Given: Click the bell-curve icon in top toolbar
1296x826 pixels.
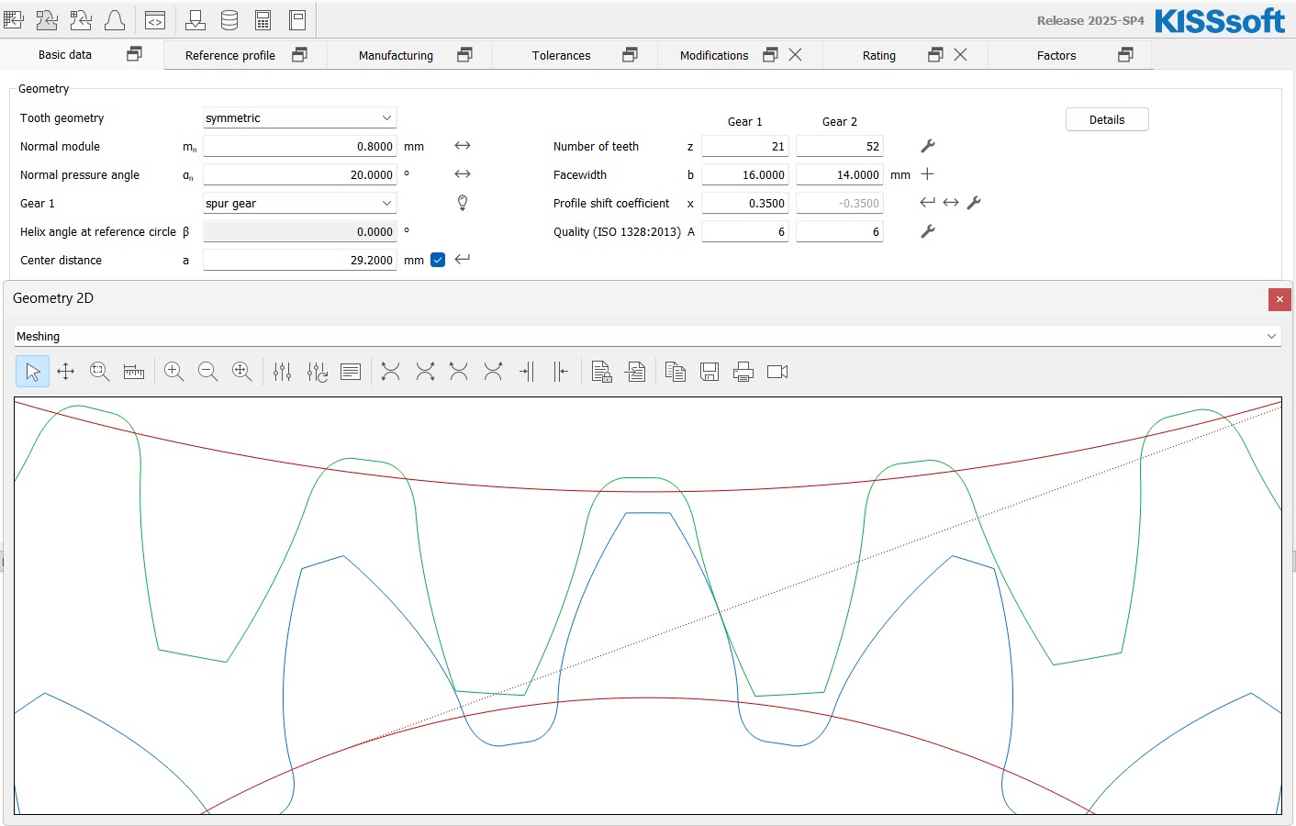Looking at the screenshot, I should [115, 20].
